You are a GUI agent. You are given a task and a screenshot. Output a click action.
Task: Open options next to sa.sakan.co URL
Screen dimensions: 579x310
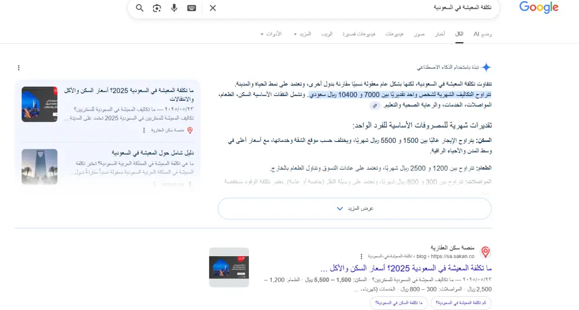(x=361, y=256)
